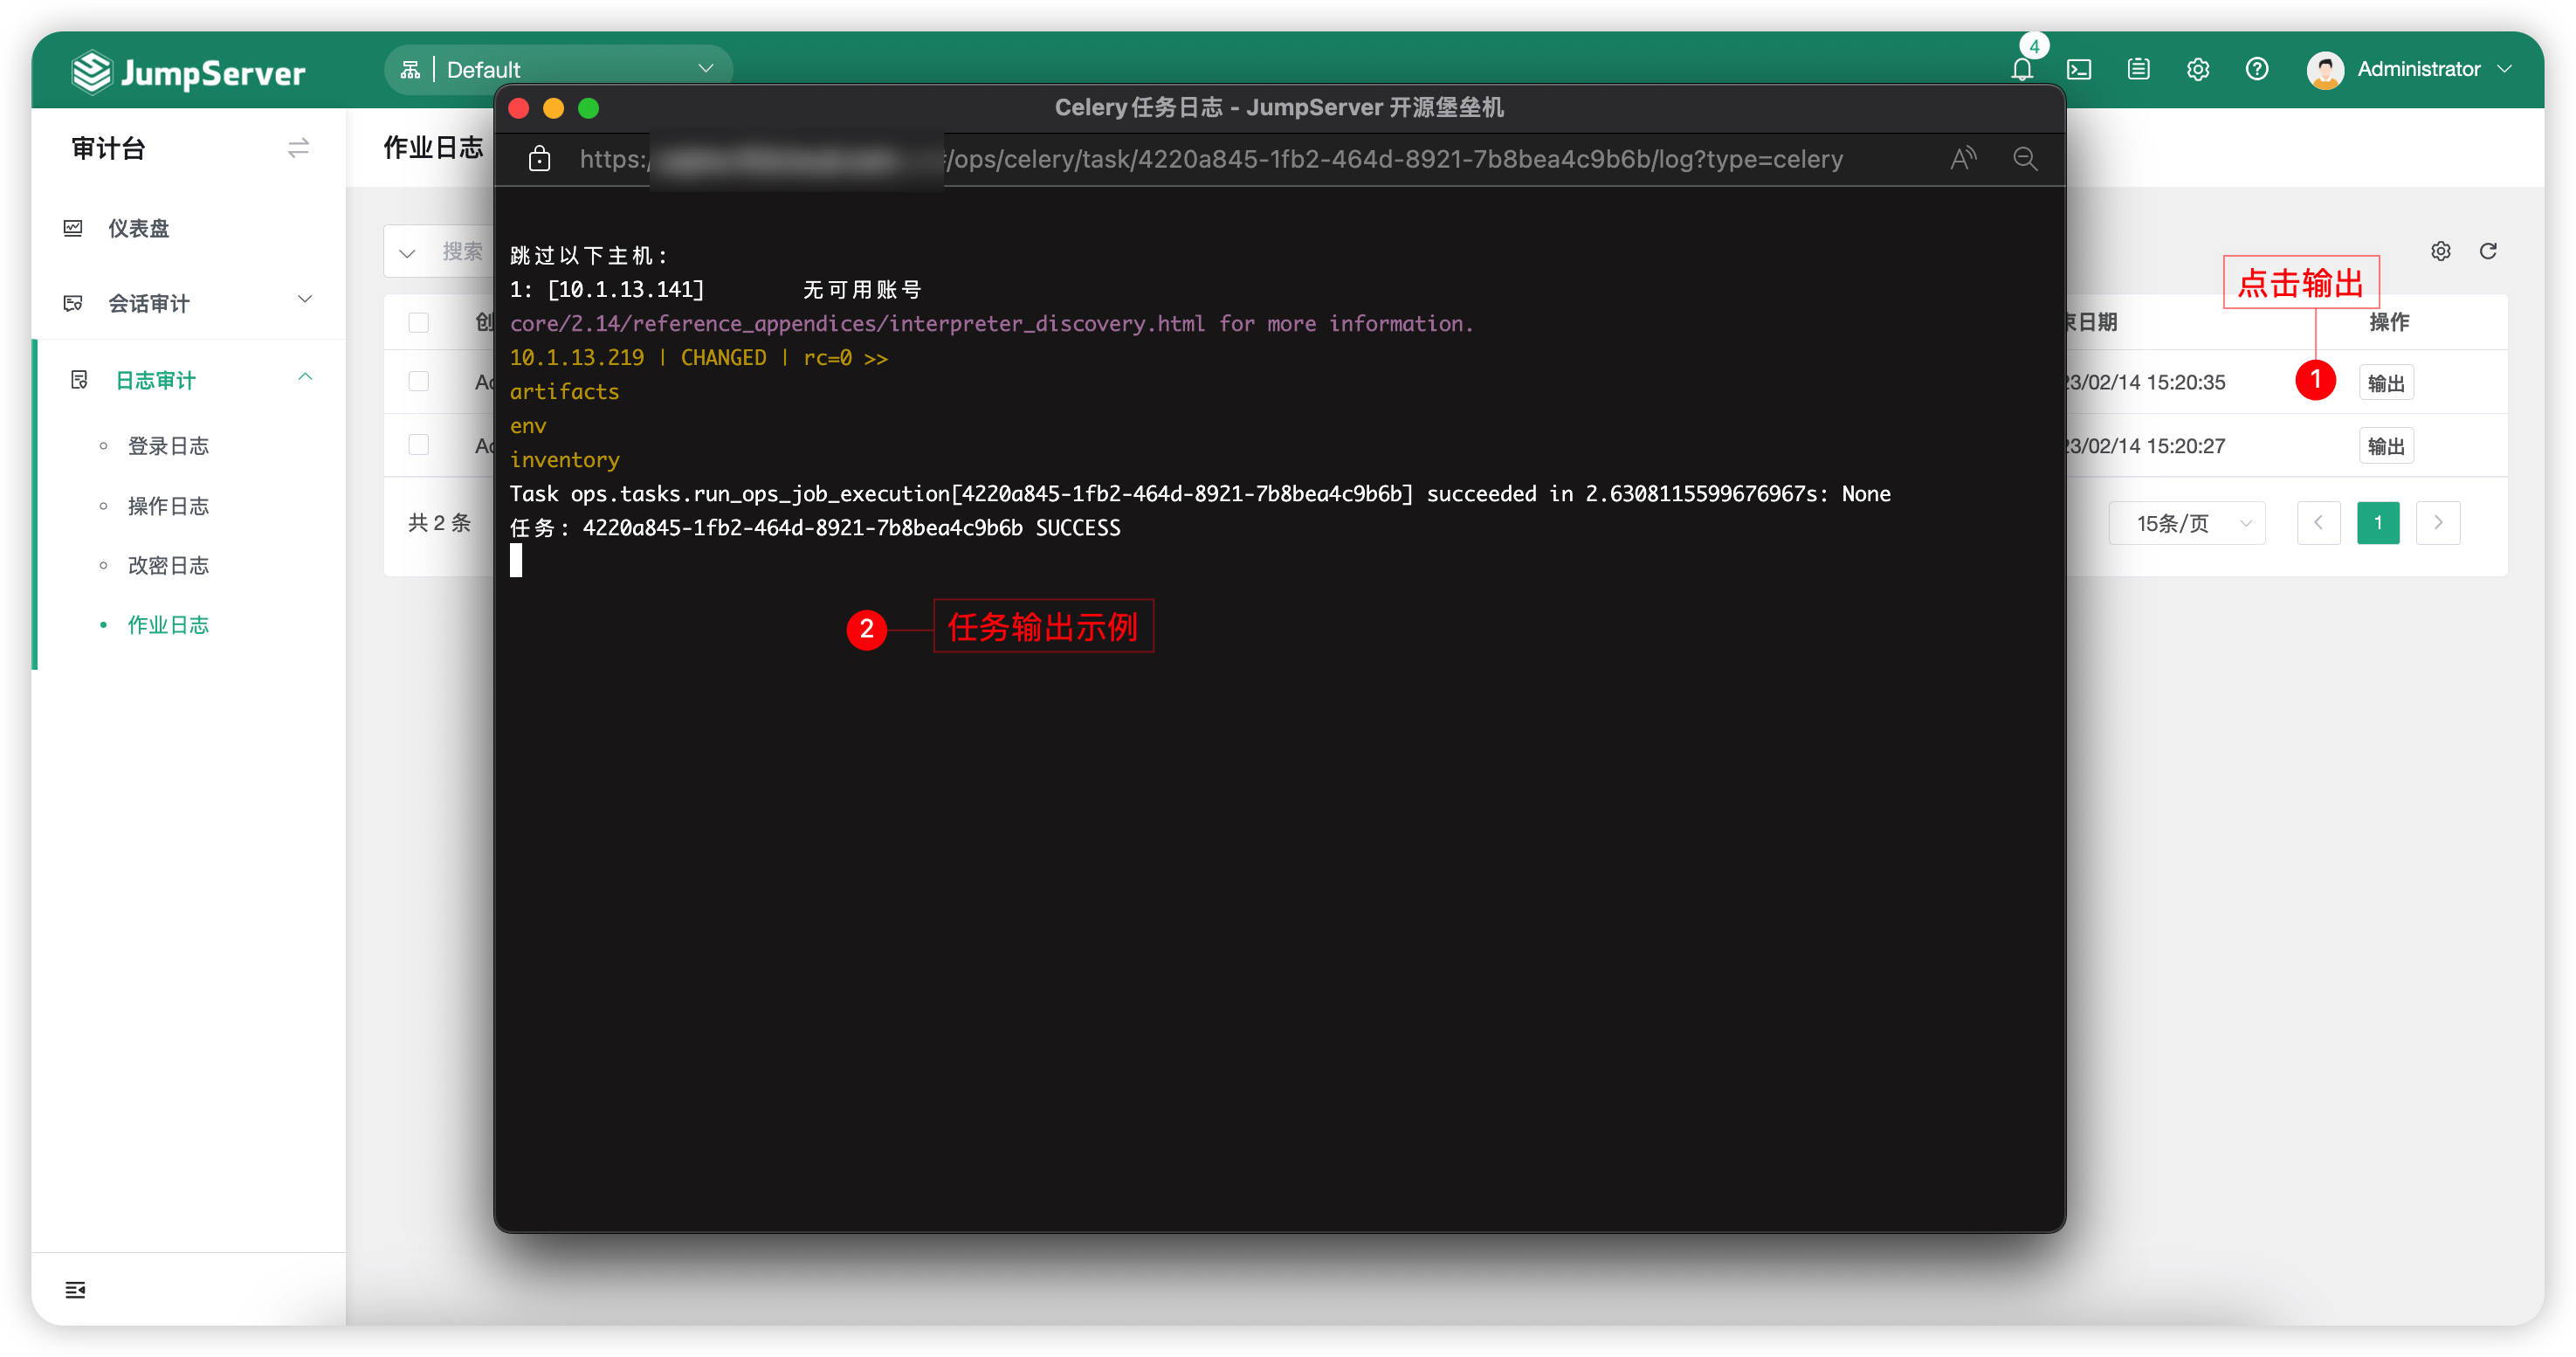Viewport: 2576px width, 1357px height.
Task: Switch console view with swap arrows icon
Action: tap(298, 148)
